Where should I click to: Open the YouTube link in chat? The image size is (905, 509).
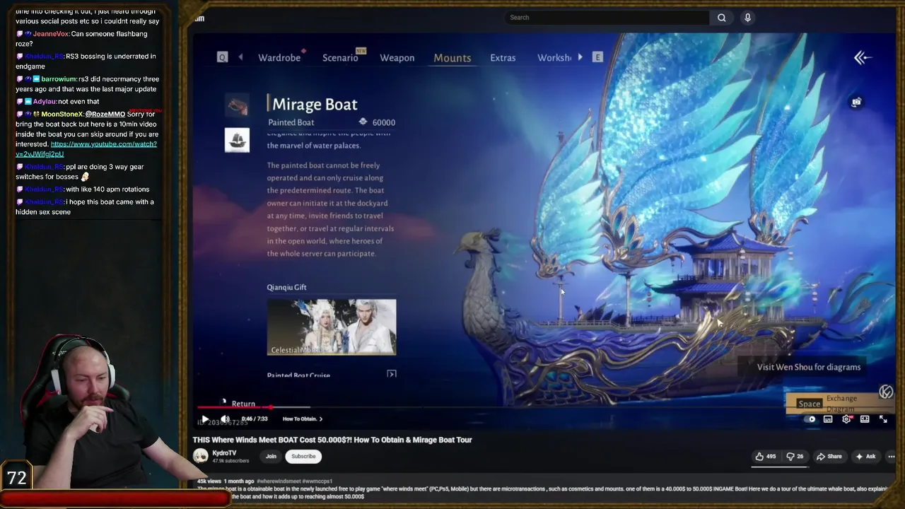pos(86,148)
